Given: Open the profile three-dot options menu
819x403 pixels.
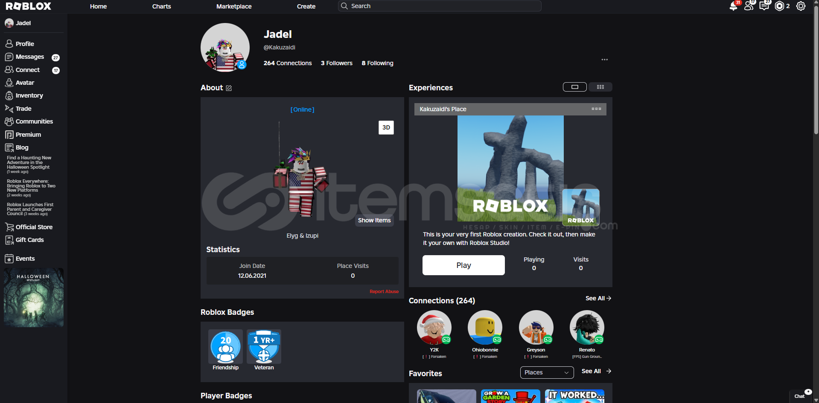Looking at the screenshot, I should point(605,60).
